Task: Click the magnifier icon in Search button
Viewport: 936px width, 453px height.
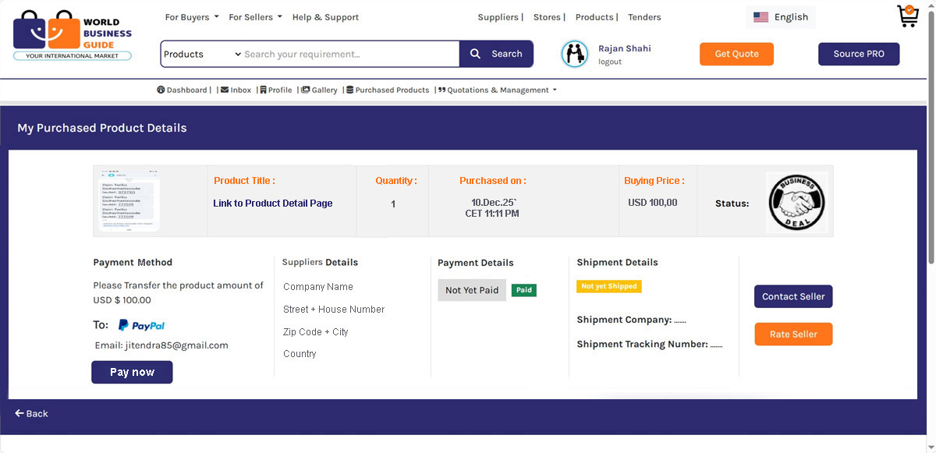Action: click(476, 54)
